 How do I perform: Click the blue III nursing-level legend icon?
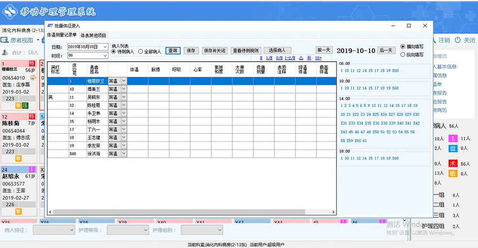coord(453,149)
